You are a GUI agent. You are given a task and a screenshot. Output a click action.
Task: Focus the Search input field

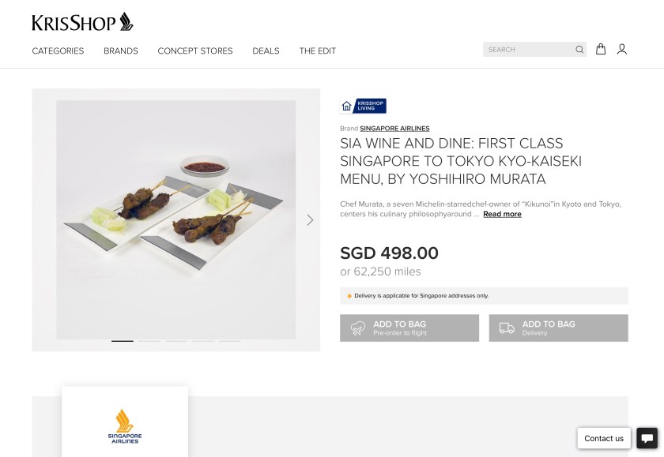[530, 50]
